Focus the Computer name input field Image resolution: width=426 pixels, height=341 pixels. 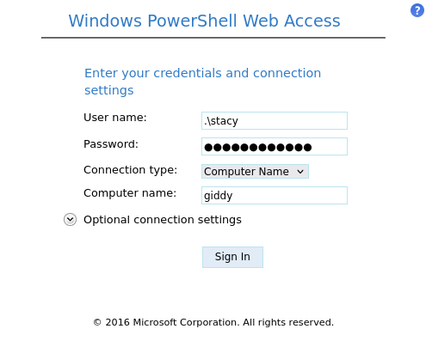pos(275,195)
